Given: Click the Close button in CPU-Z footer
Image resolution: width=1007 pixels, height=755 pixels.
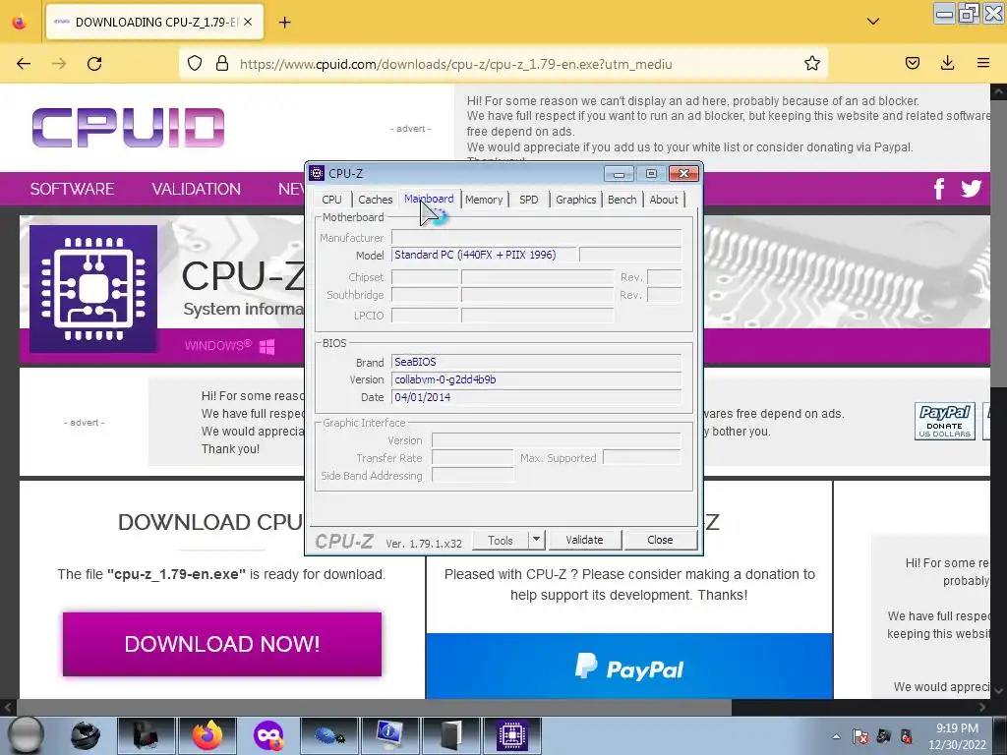Looking at the screenshot, I should [x=660, y=540].
